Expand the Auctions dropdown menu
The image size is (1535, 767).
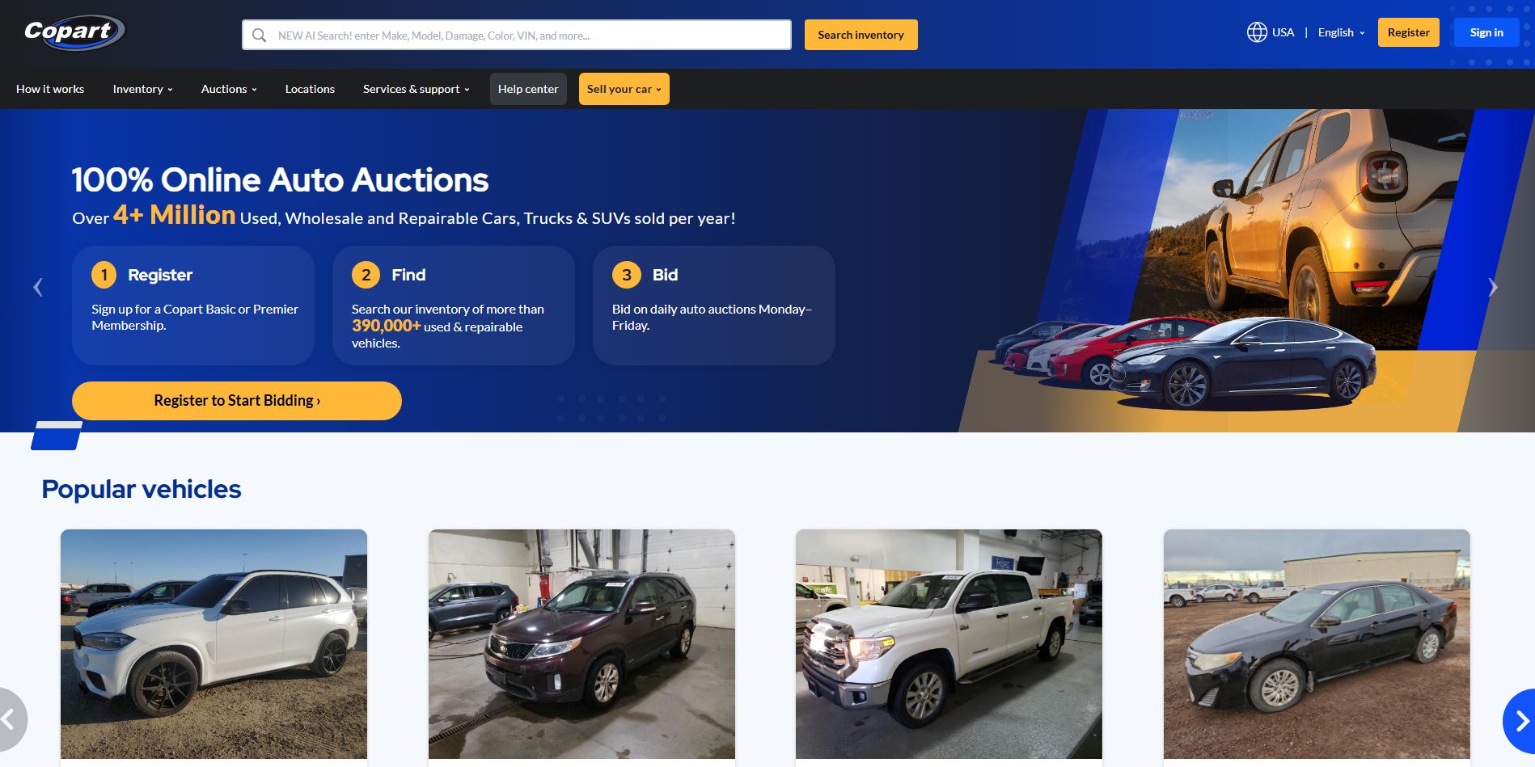tap(229, 89)
